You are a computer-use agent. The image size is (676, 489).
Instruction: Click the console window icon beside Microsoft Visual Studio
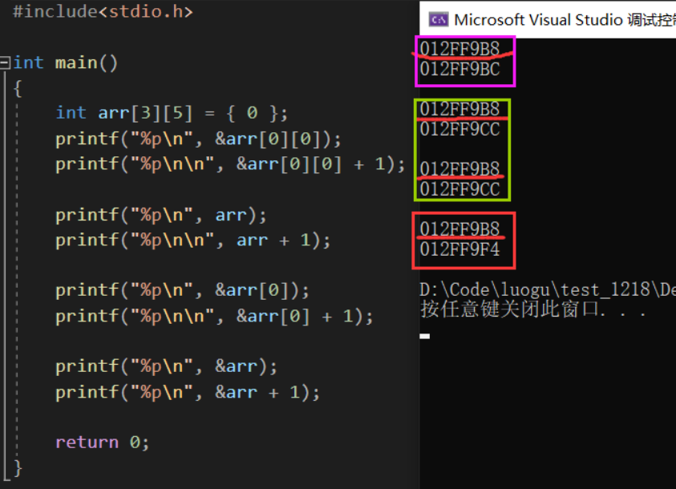click(x=439, y=19)
